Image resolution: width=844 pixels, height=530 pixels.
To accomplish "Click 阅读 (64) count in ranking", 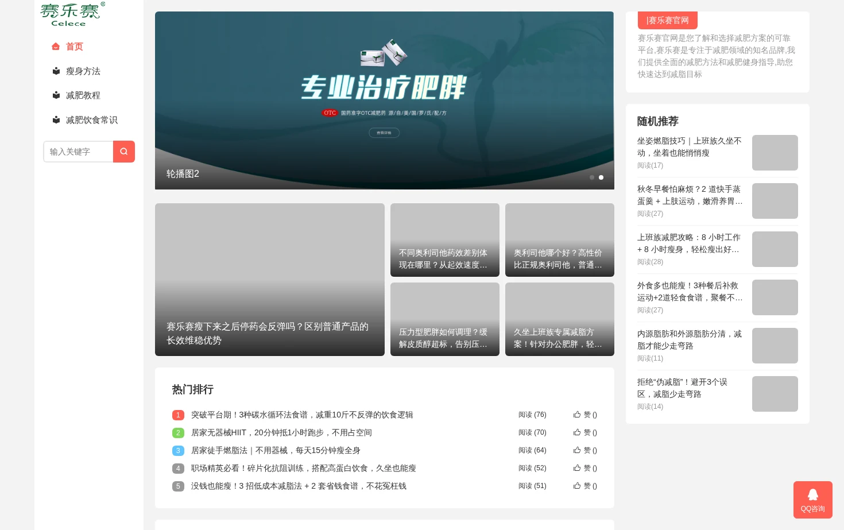I will pos(532,450).
